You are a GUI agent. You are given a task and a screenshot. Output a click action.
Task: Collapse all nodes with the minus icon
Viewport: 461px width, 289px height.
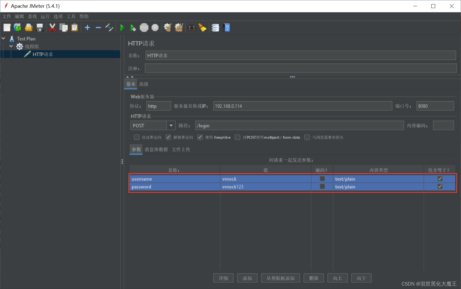[98, 28]
